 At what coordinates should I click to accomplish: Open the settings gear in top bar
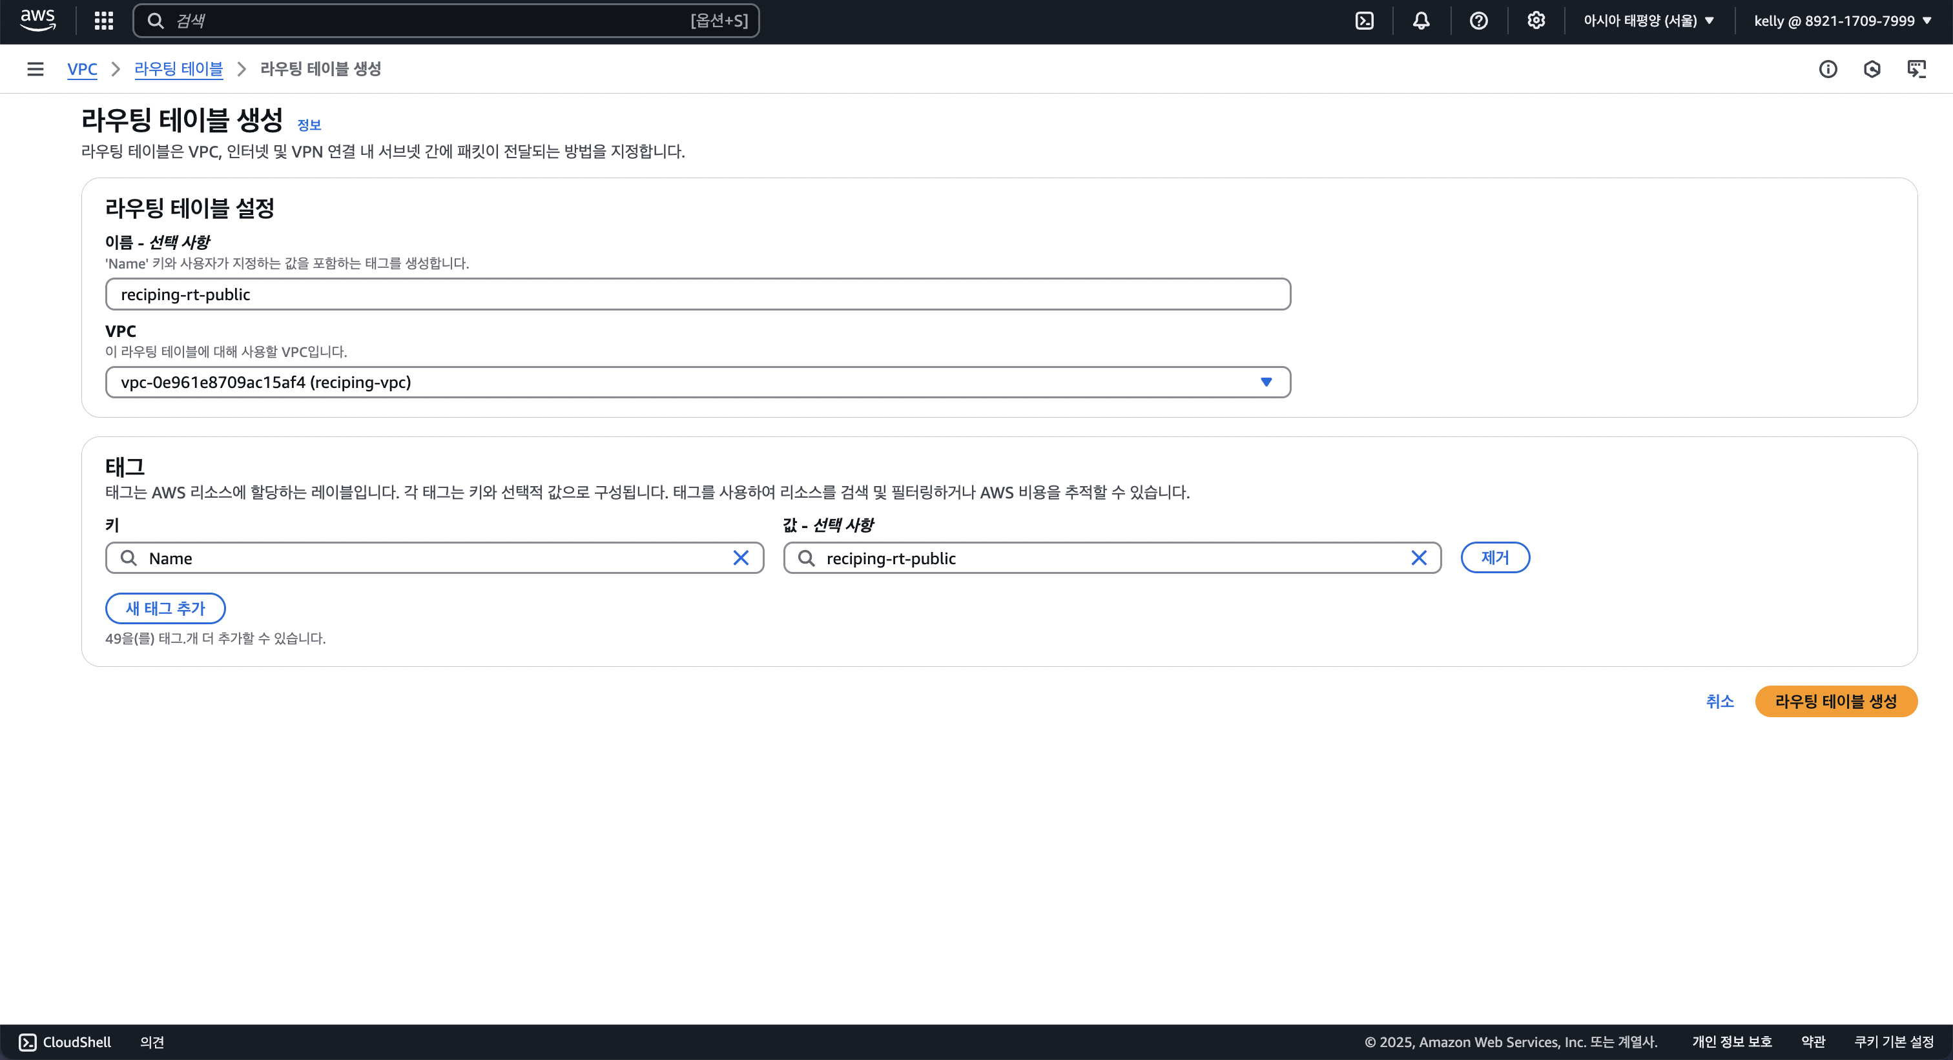coord(1535,21)
